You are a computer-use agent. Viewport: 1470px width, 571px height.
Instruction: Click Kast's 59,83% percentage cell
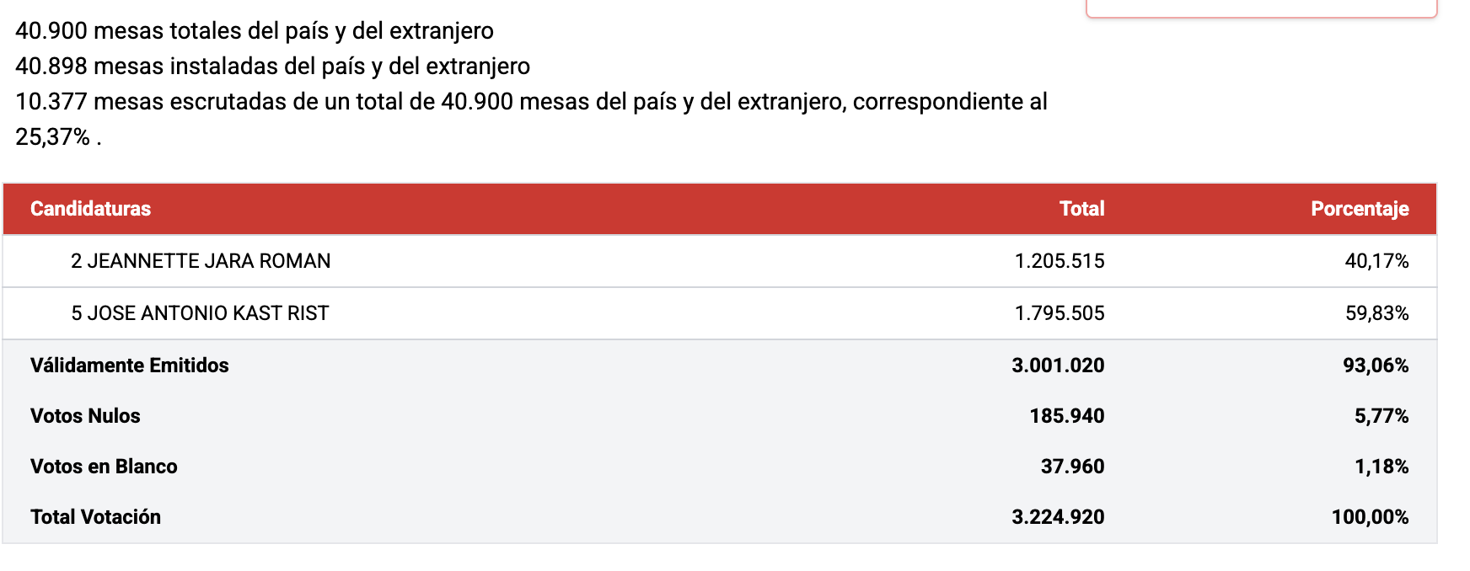click(x=1376, y=313)
